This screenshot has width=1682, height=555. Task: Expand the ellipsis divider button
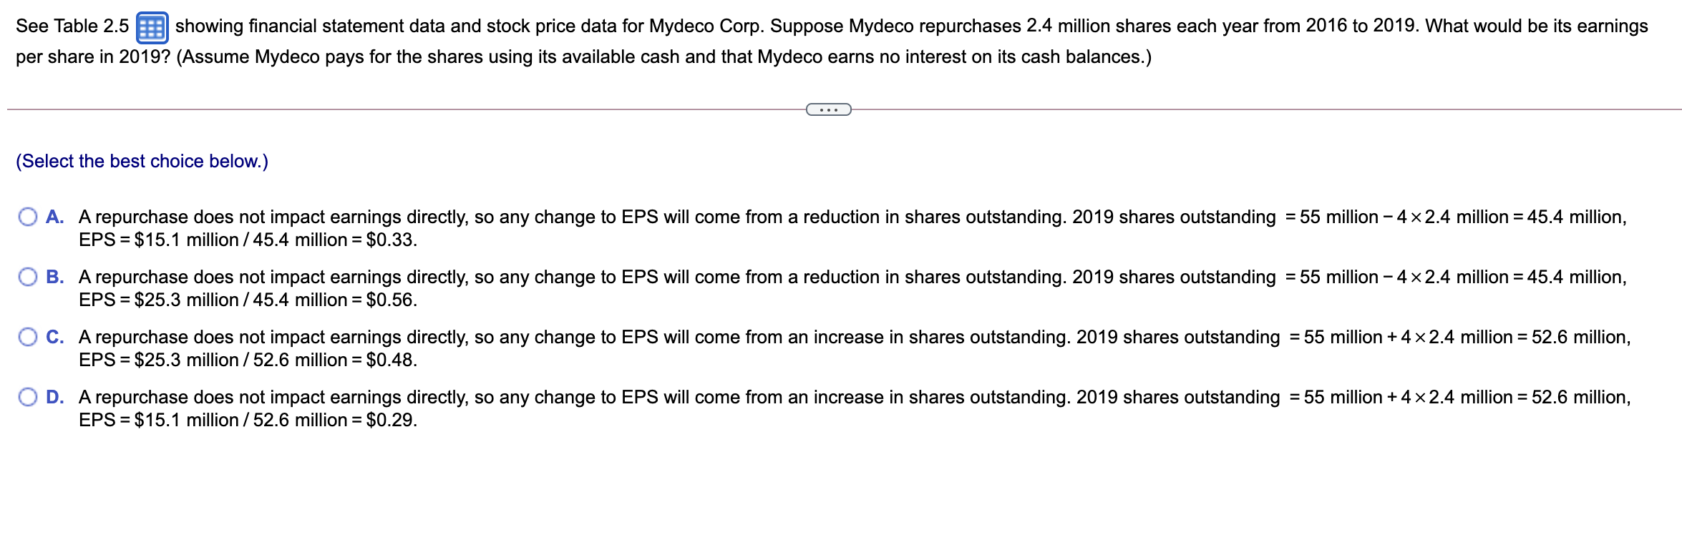(x=828, y=109)
